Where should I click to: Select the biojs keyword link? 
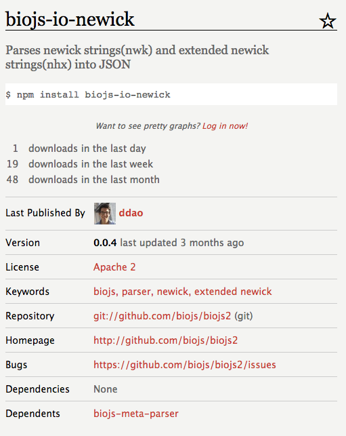[104, 292]
